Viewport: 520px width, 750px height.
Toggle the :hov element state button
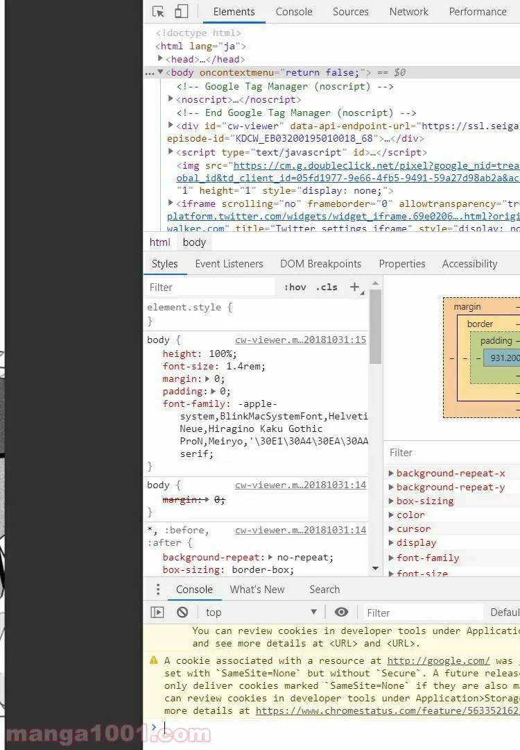(x=295, y=287)
